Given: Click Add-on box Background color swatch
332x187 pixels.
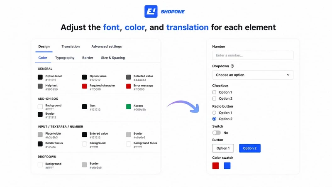Looking at the screenshot, I should (40, 106).
